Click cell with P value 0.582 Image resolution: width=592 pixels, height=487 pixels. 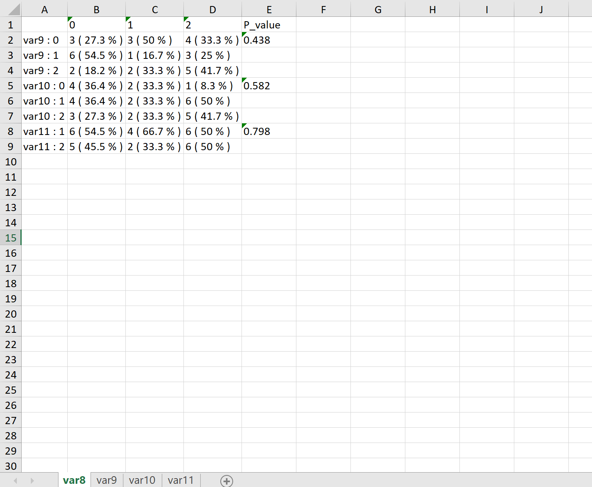[269, 86]
